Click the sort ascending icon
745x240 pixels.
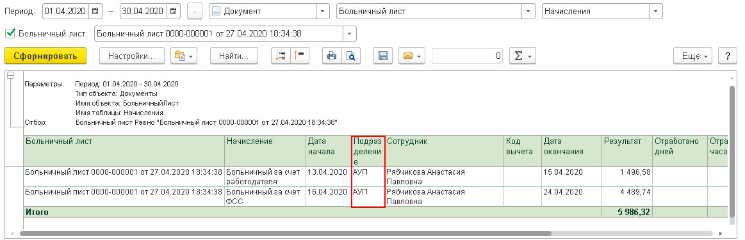tap(281, 56)
